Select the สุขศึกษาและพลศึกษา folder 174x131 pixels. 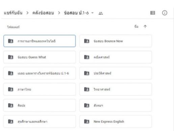(x=40, y=122)
